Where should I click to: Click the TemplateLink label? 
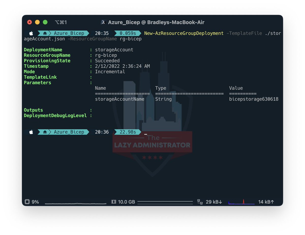tap(40, 77)
